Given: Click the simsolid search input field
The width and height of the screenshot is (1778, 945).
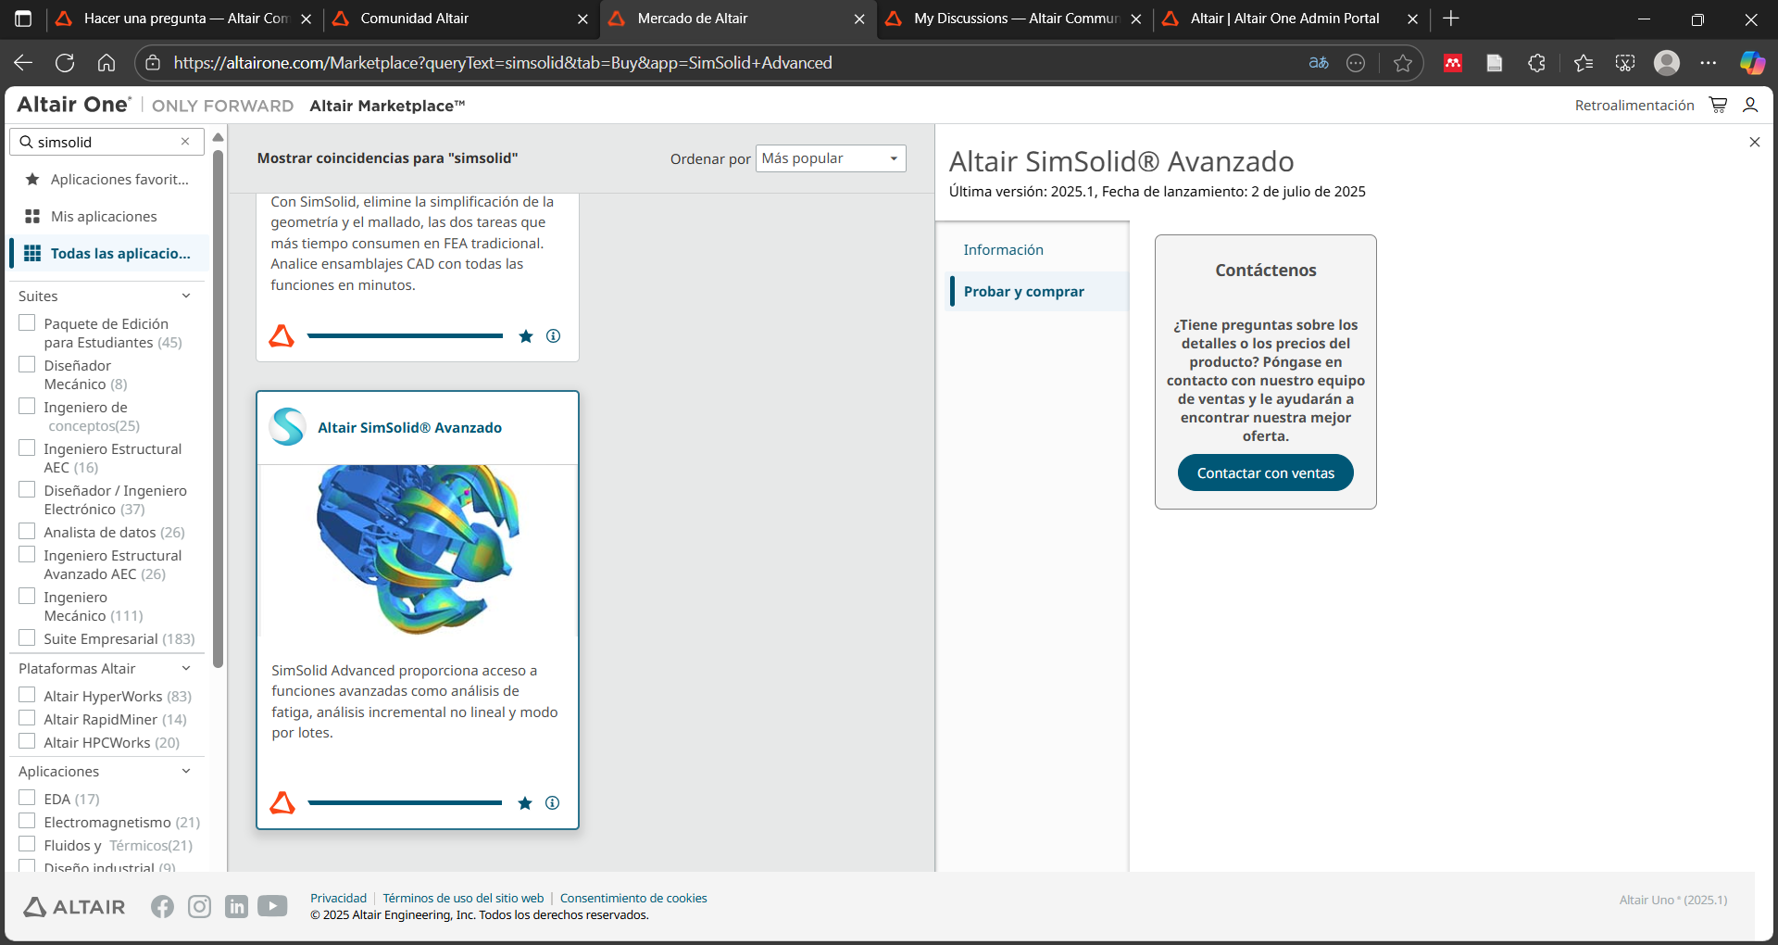Looking at the screenshot, I should click(x=106, y=142).
